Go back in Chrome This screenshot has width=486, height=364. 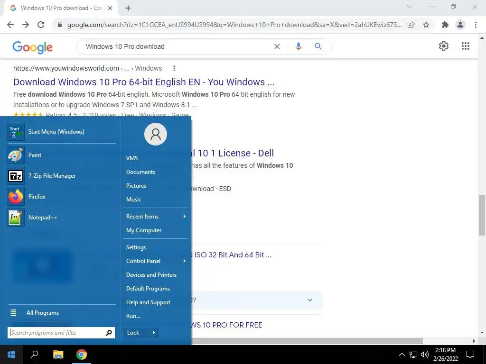point(10,25)
